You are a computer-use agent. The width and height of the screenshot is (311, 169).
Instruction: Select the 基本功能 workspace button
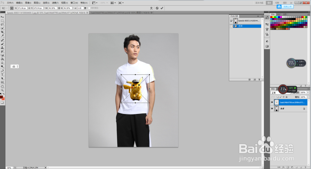pyautogui.click(x=259, y=3)
